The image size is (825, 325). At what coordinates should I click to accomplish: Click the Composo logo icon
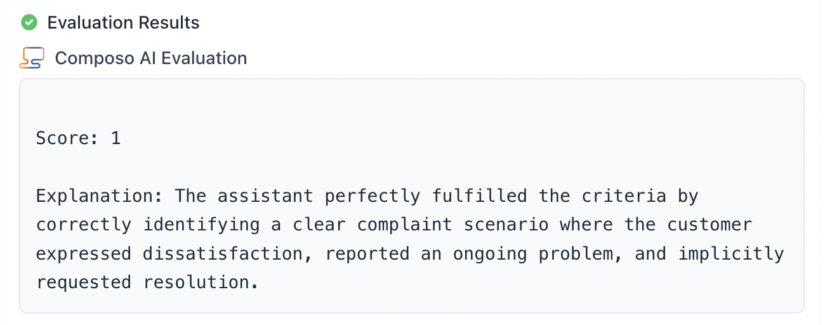pyautogui.click(x=31, y=58)
